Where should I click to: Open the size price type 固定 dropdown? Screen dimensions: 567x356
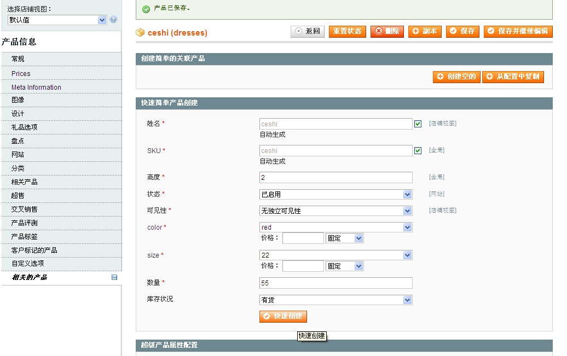tap(345, 266)
